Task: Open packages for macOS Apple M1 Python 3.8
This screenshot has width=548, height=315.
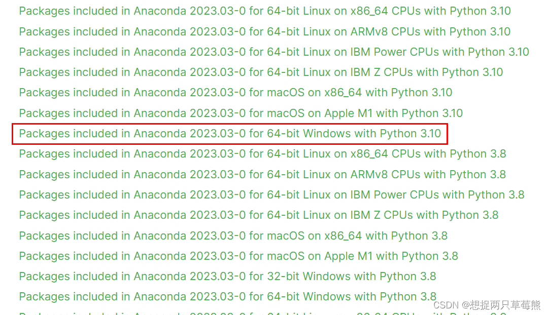Action: (x=237, y=255)
